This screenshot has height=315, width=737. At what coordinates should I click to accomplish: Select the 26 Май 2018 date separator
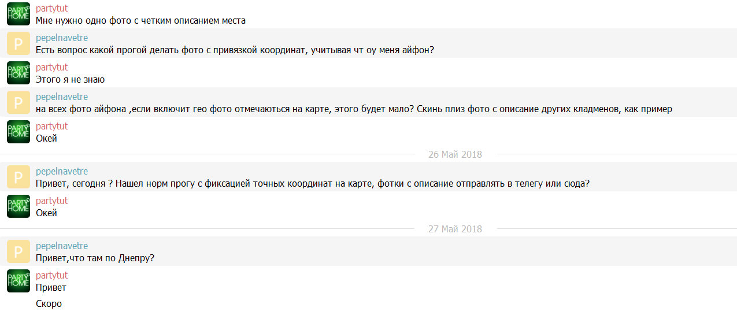click(455, 154)
